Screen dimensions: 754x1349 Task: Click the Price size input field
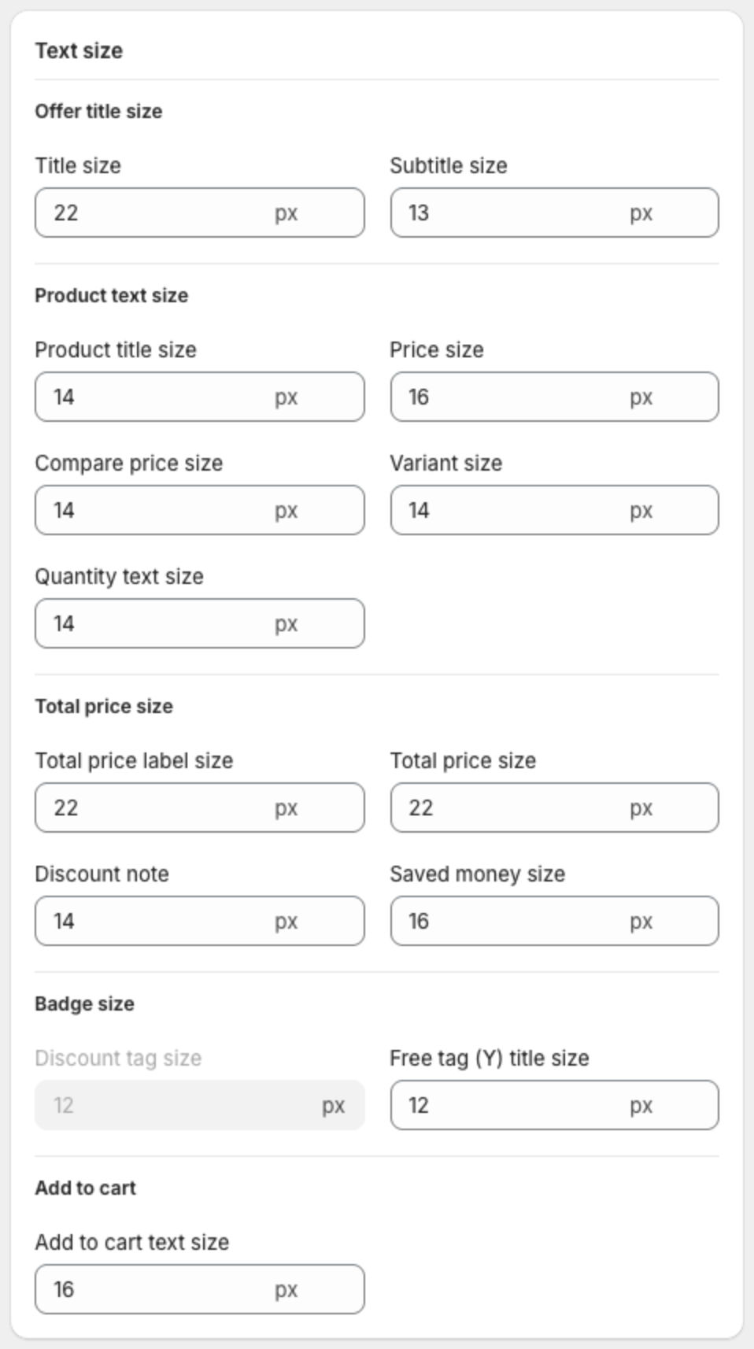(555, 397)
